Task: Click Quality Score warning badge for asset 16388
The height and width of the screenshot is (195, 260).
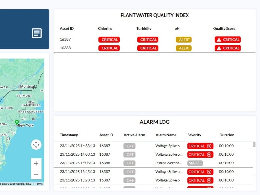Action: point(227,48)
